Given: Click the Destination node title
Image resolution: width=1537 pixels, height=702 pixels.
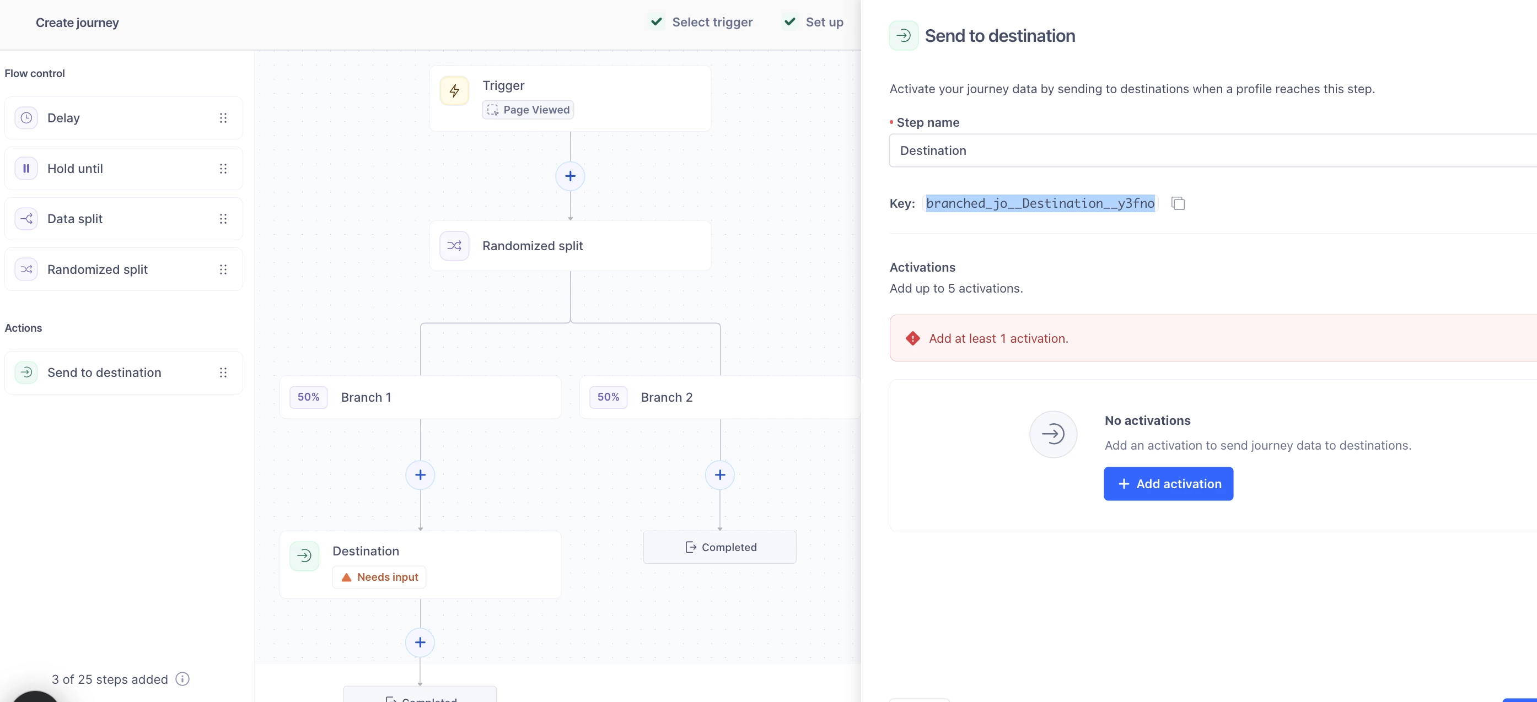Looking at the screenshot, I should 366,551.
